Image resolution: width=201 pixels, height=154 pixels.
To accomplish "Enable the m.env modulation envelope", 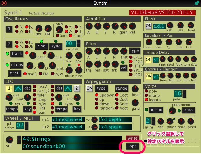I will [x=17, y=65].
